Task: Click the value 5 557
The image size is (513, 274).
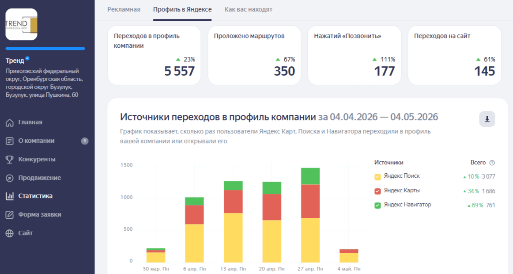Action: click(x=179, y=71)
